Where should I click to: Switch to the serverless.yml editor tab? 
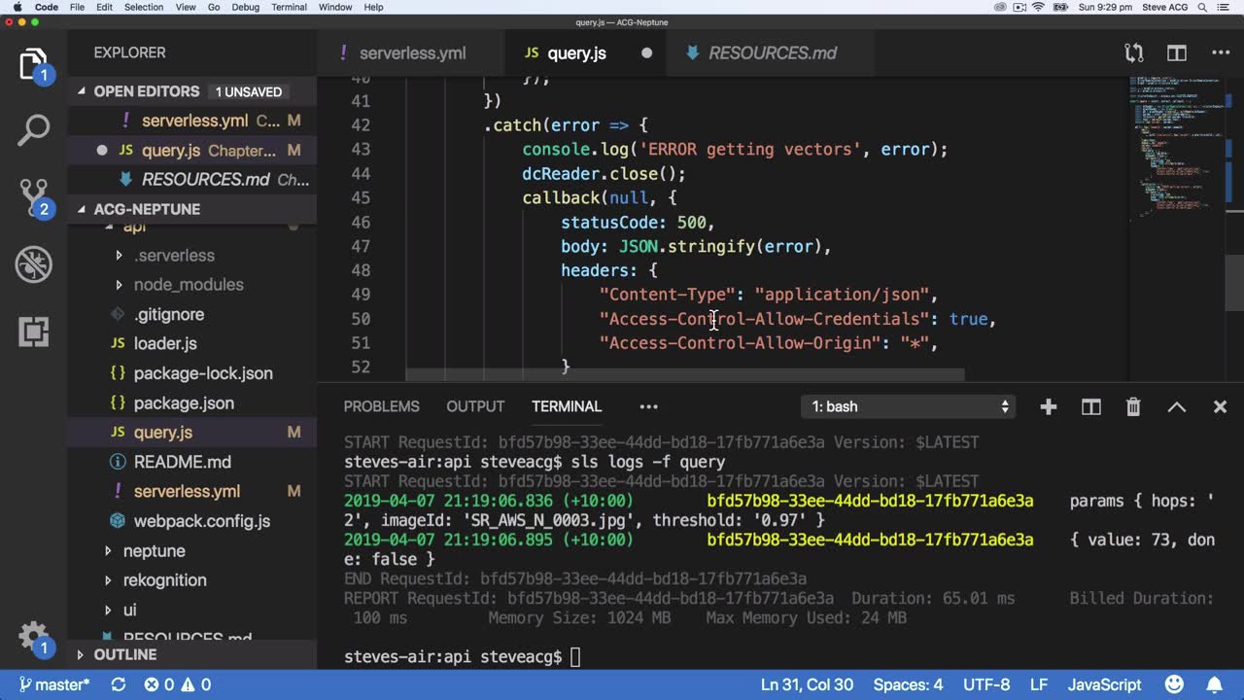(411, 53)
